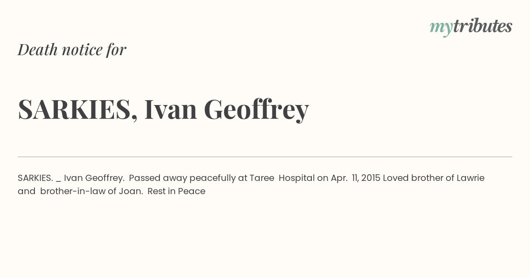
Task: Click the word "Death" in italic heading
Action: (x=38, y=49)
